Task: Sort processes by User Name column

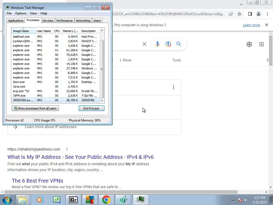Action: (44, 31)
